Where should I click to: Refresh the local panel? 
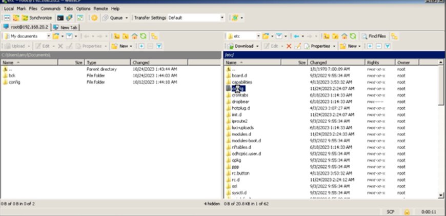tap(143, 36)
